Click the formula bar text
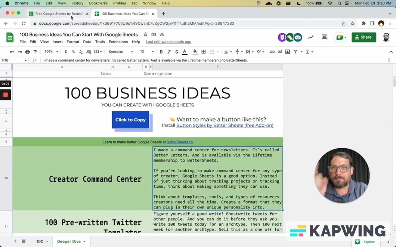The height and width of the screenshot is (247, 396). [x=145, y=60]
